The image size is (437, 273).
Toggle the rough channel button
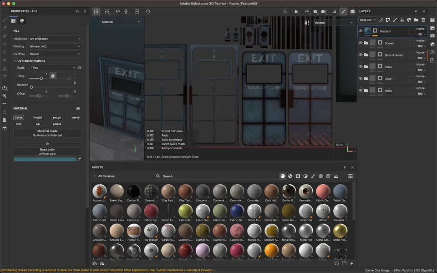pyautogui.click(x=57, y=117)
